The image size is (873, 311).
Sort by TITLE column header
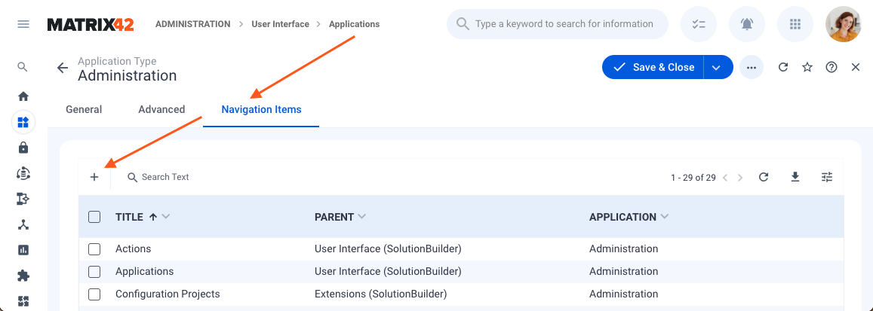click(x=129, y=217)
